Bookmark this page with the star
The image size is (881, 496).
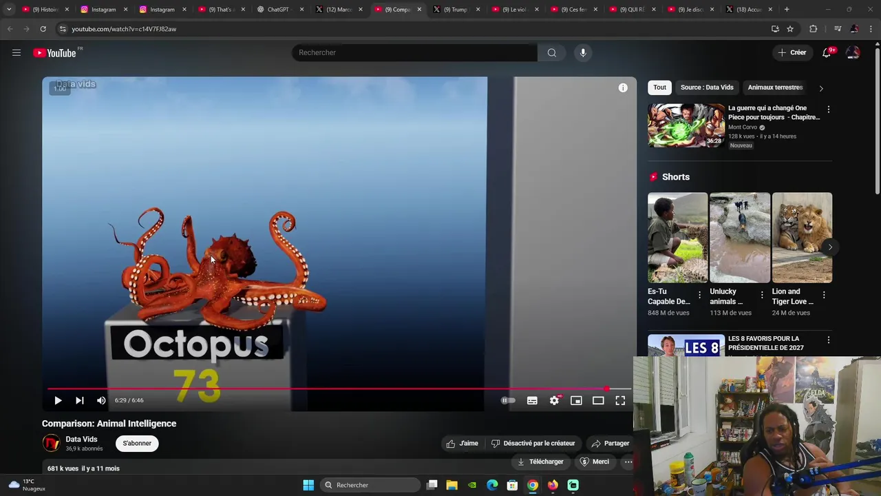pyautogui.click(x=790, y=29)
